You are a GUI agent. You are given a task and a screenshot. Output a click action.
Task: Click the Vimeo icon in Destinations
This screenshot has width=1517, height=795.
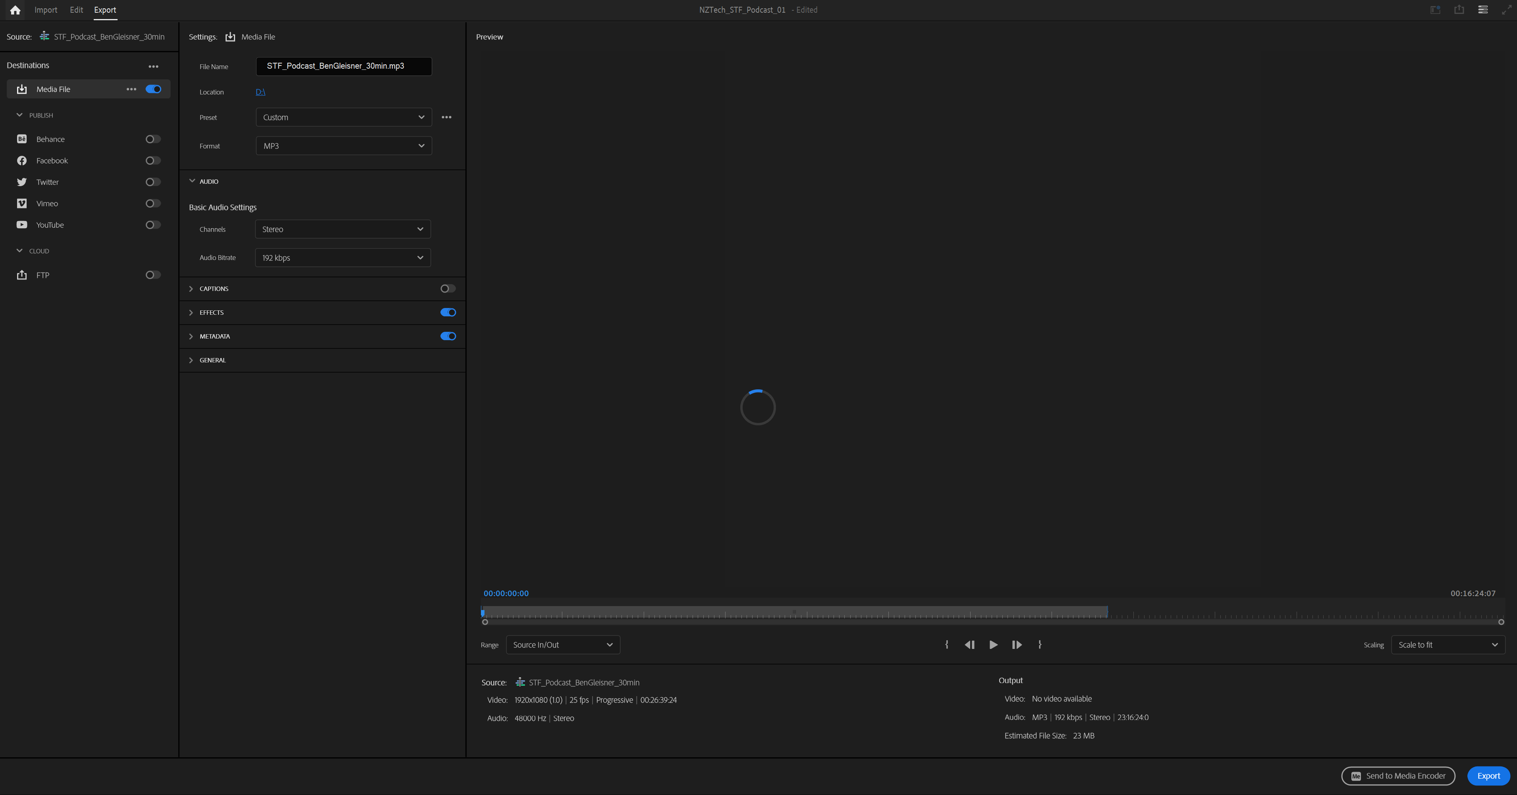(21, 203)
